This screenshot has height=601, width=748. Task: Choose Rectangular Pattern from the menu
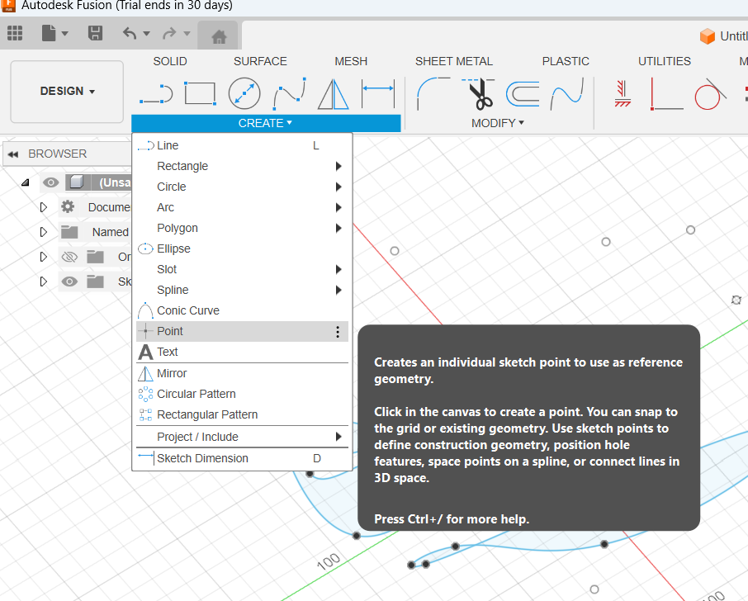point(243,414)
